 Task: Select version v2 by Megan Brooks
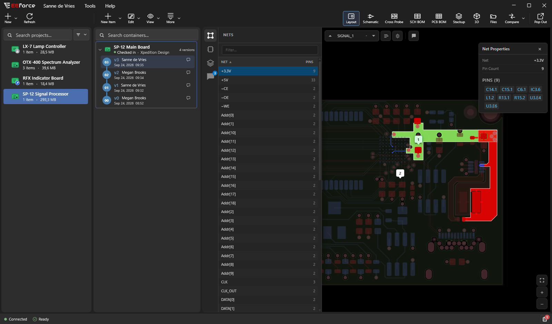[x=148, y=75]
